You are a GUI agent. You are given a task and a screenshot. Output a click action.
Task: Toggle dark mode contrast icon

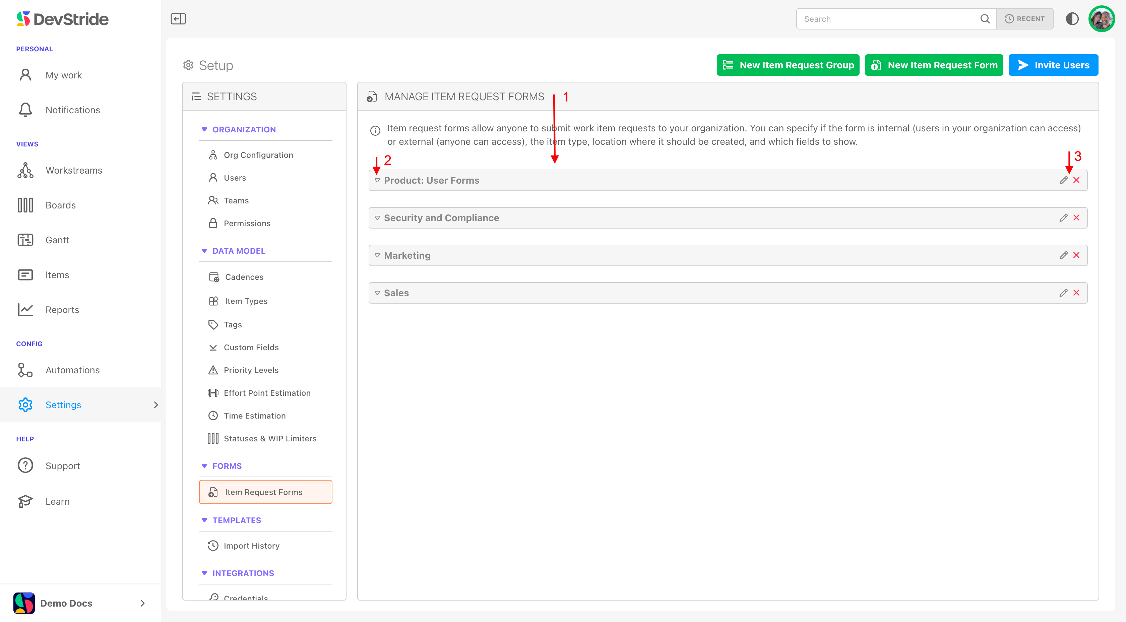(x=1072, y=19)
